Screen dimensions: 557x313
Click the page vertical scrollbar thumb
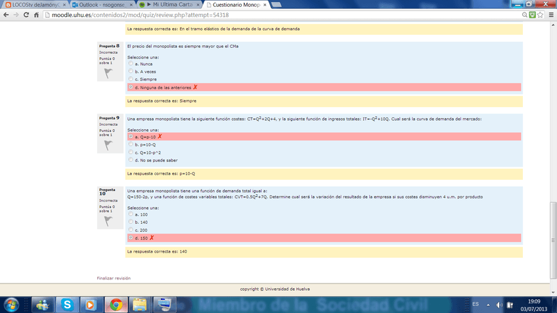pyautogui.click(x=553, y=240)
